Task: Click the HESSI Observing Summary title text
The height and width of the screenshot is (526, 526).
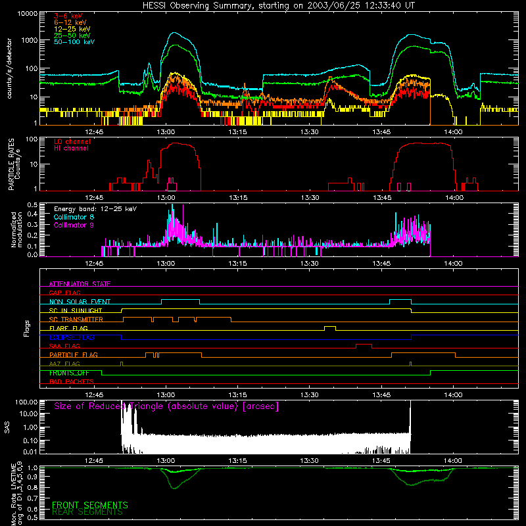Action: tap(278, 6)
